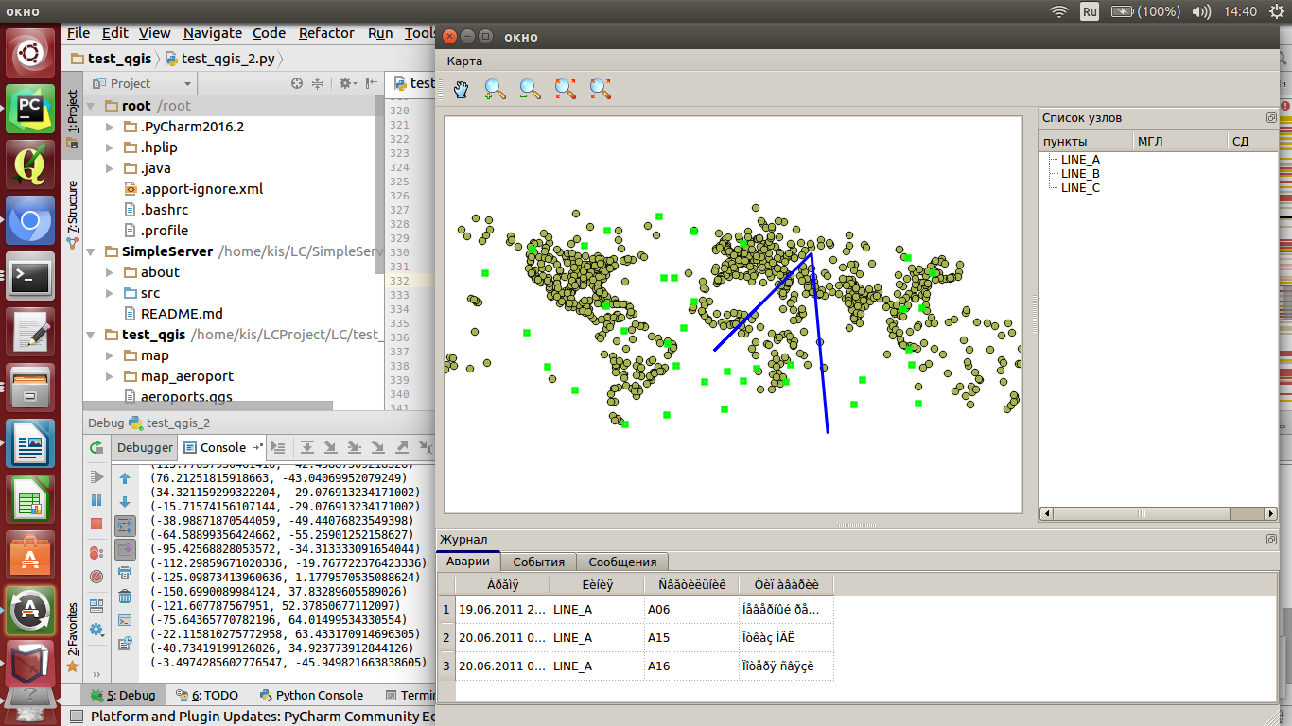Screen dimensions: 1292x726
Task: Toggle soft-wrap in the debug console
Action: pos(125,526)
